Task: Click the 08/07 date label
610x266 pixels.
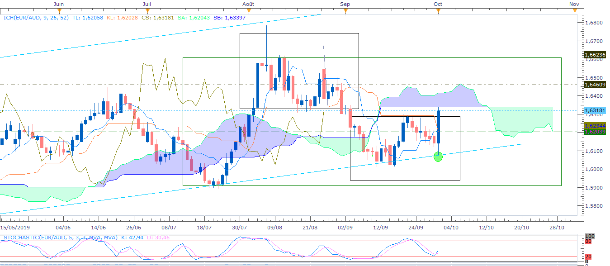Action: (169, 228)
